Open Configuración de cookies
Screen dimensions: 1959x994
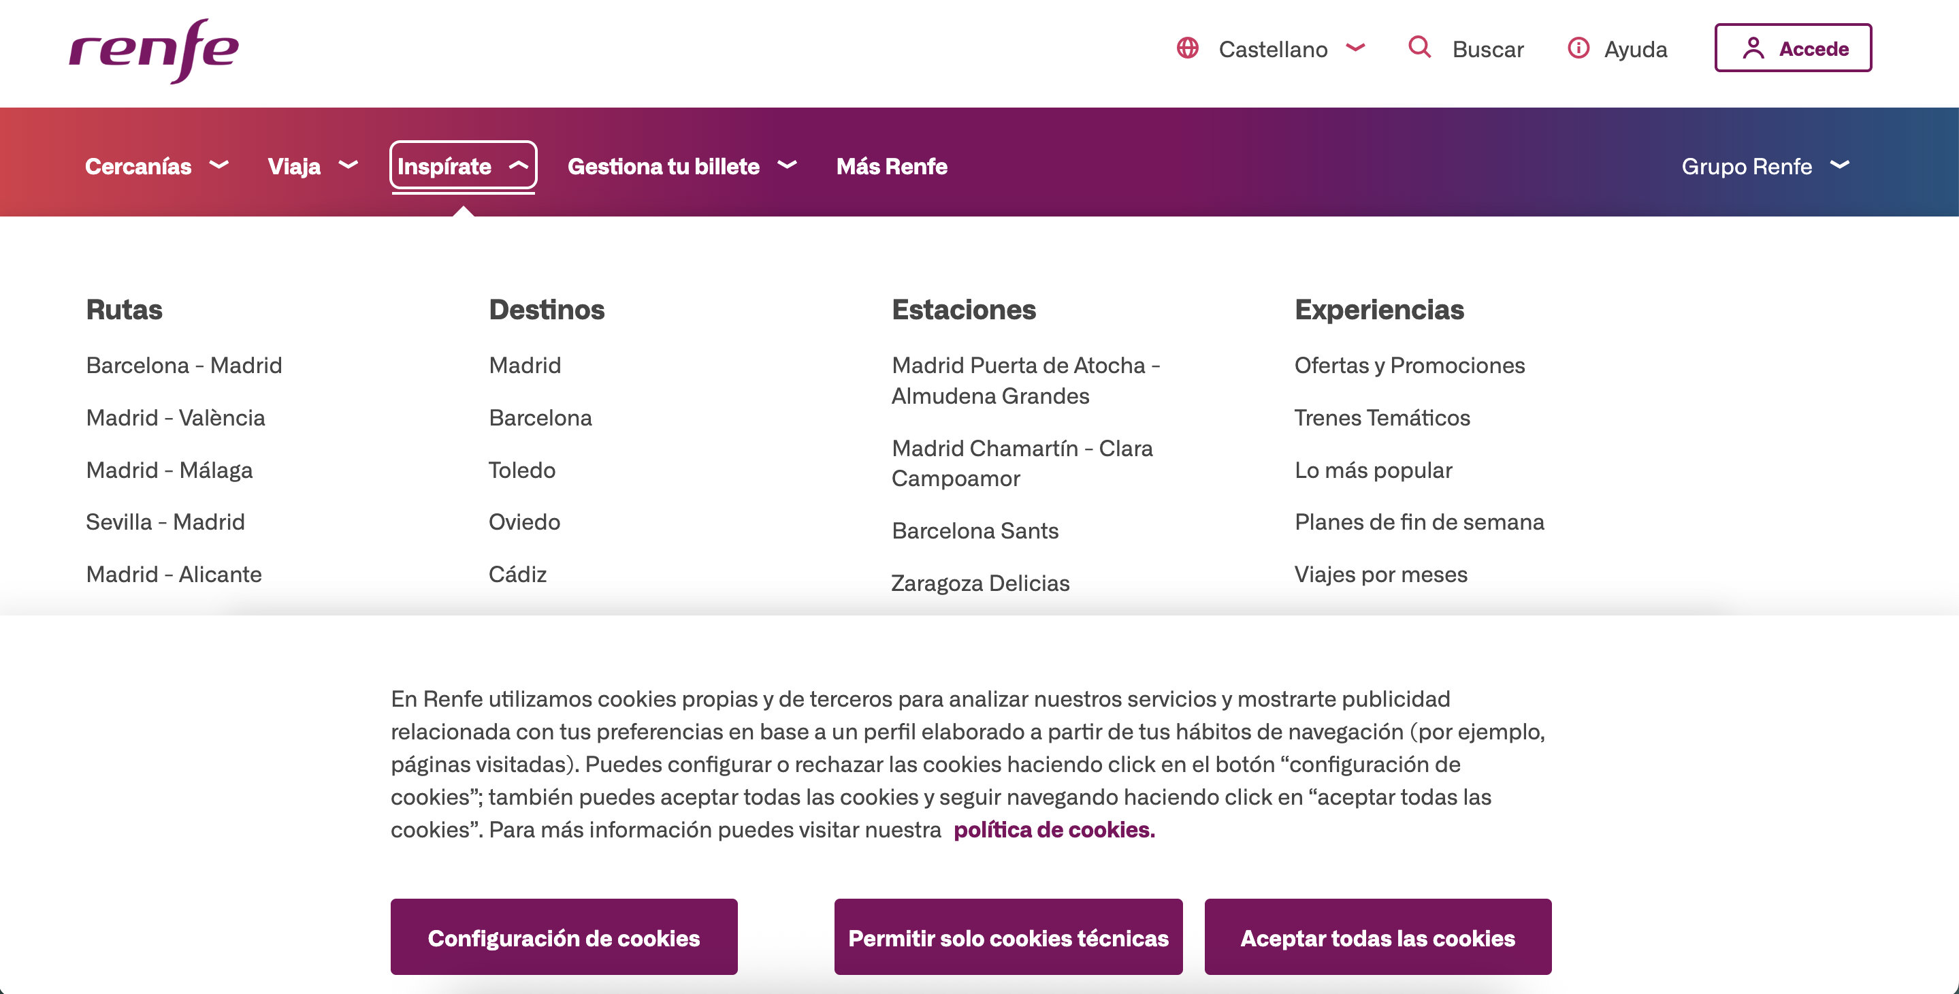(x=564, y=937)
